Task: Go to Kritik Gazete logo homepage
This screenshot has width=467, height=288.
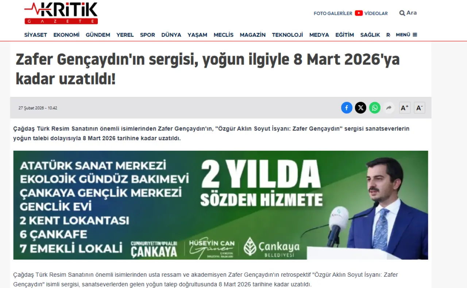Action: [61, 13]
